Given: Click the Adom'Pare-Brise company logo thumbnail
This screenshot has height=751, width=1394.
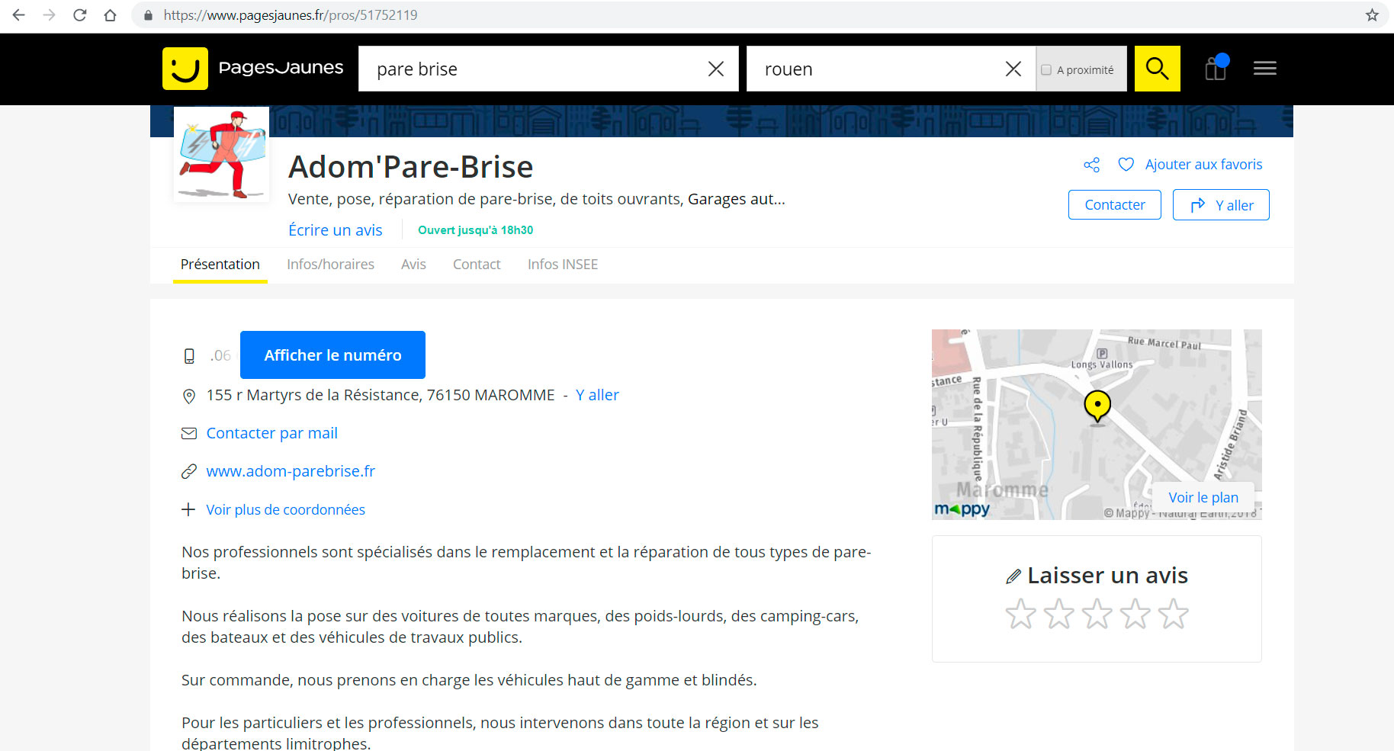Looking at the screenshot, I should (x=221, y=154).
